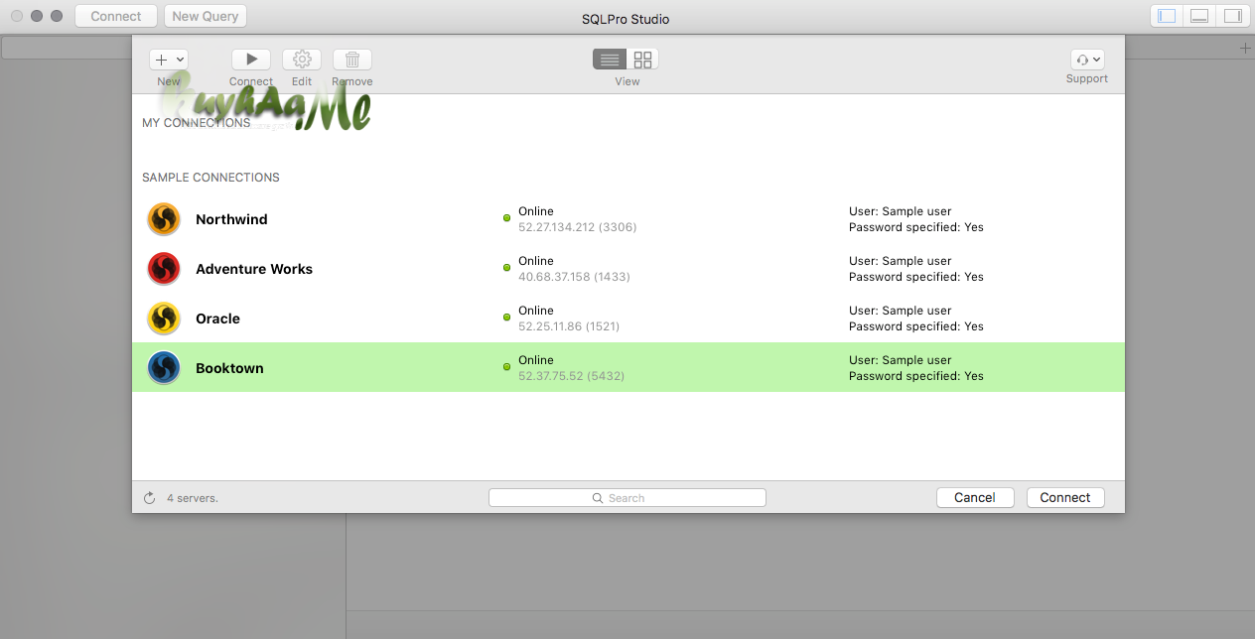Click the Booktown database icon
1255x639 pixels.
164,368
